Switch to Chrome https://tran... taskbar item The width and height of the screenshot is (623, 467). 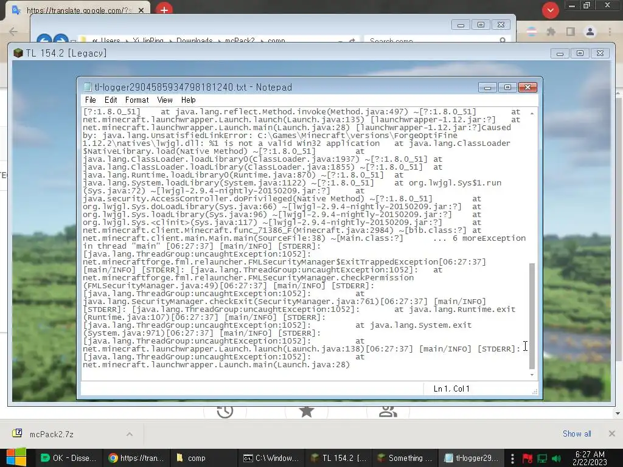point(136,458)
